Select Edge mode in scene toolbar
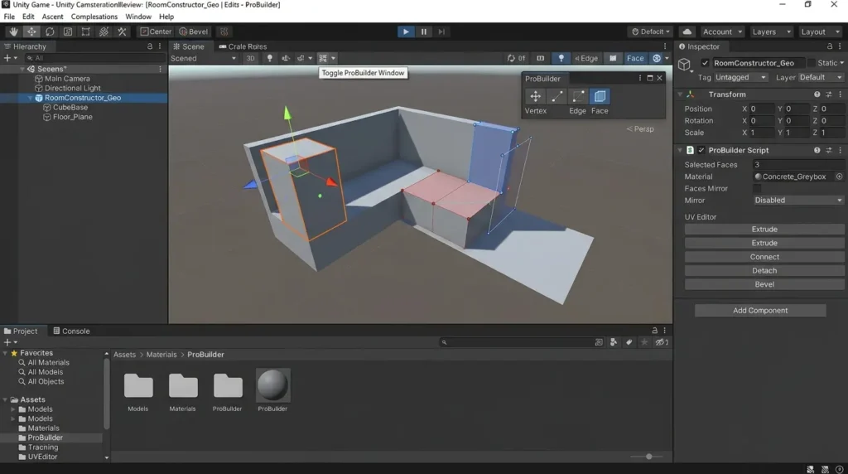The width and height of the screenshot is (848, 474). coord(586,58)
